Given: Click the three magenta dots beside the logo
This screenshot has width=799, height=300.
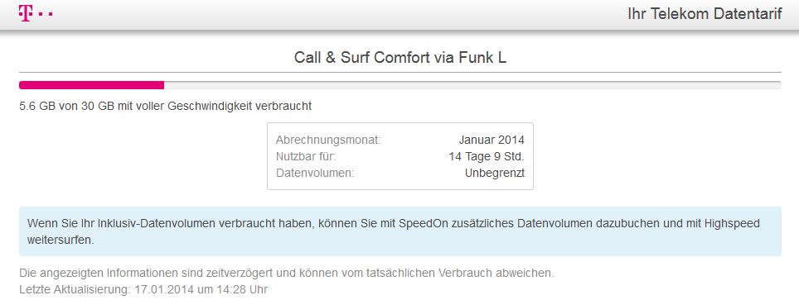Looking at the screenshot, I should tap(43, 14).
